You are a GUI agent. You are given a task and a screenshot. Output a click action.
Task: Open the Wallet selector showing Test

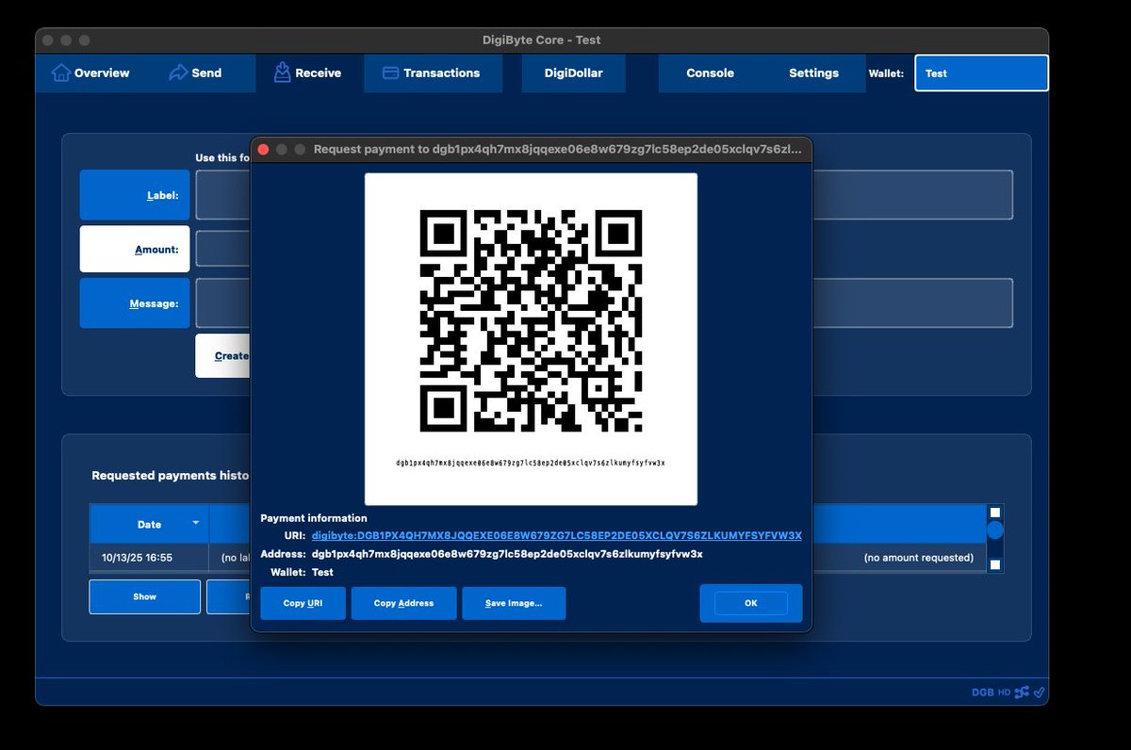pyautogui.click(x=981, y=73)
